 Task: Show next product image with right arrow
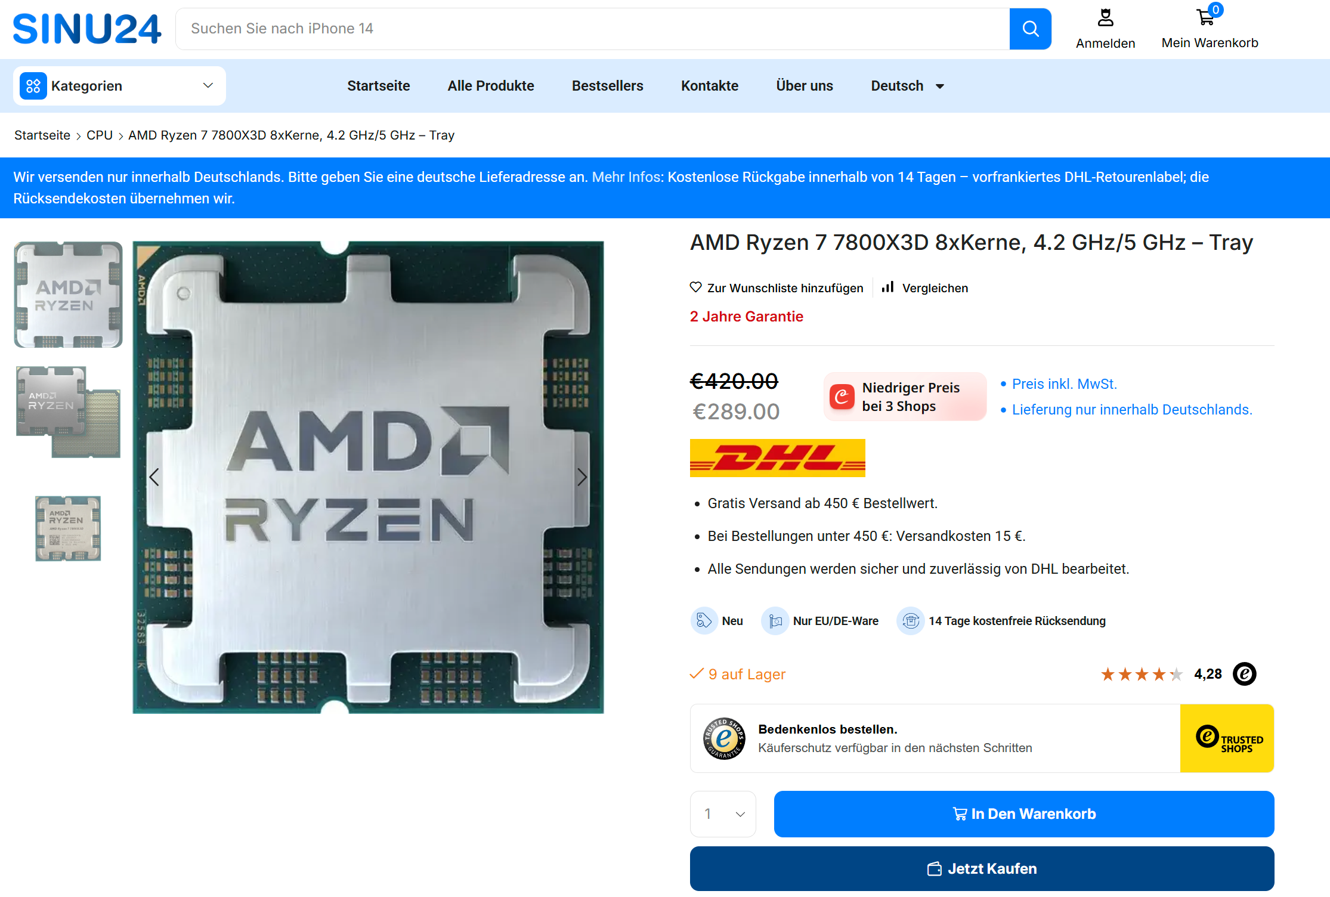pos(582,477)
